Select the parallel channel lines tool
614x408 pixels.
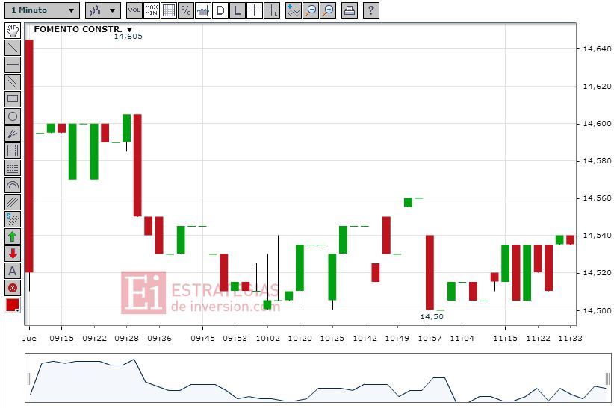click(x=13, y=82)
